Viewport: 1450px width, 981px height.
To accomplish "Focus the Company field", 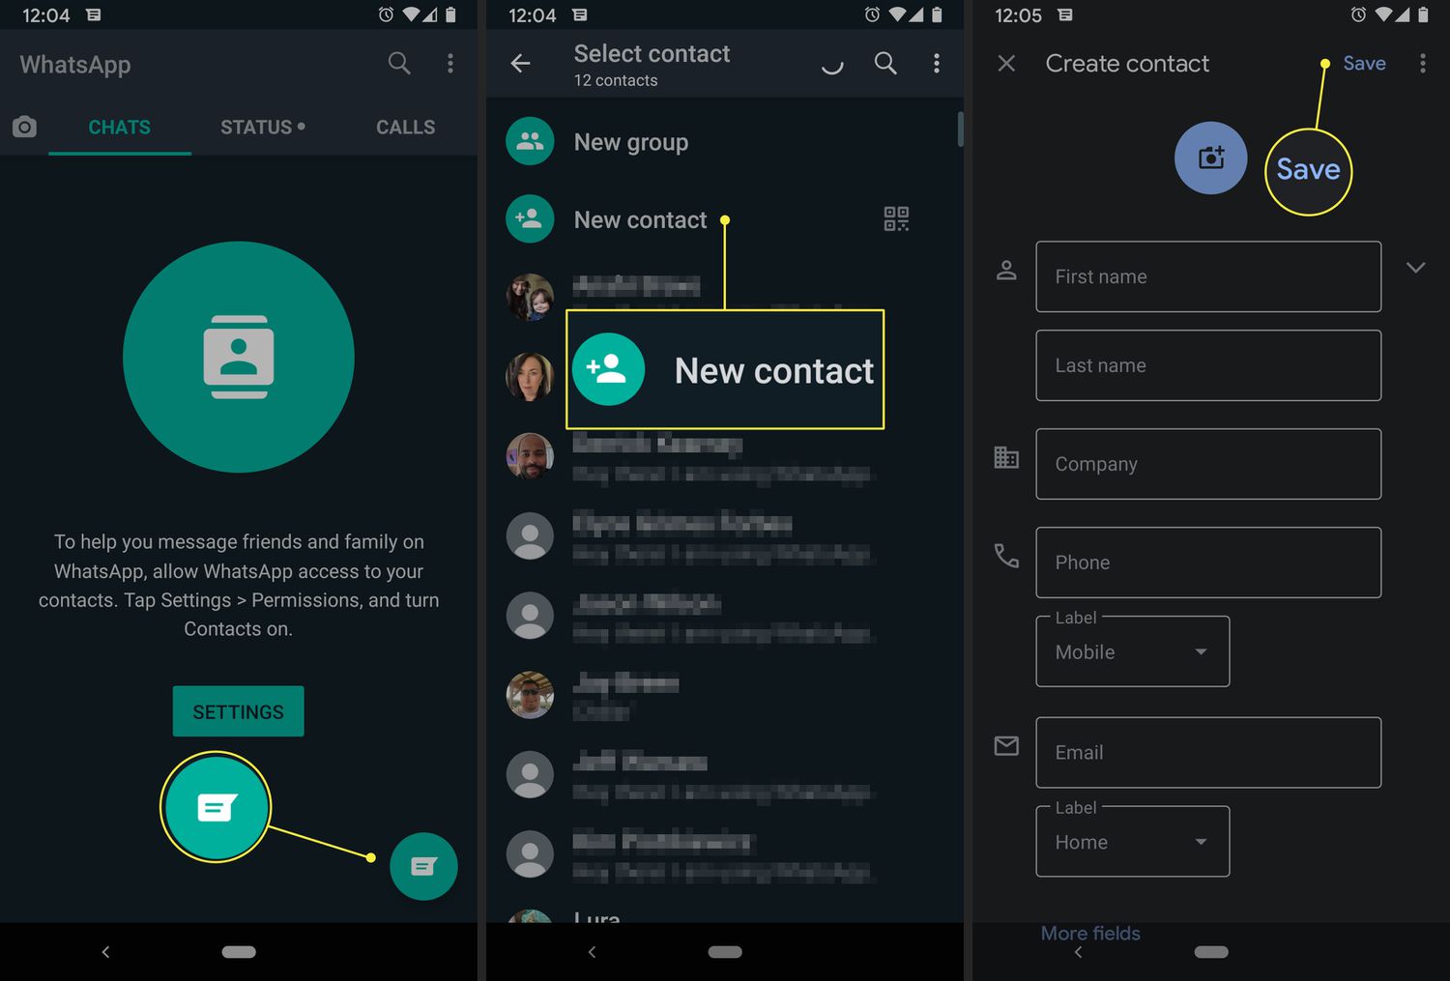I will pyautogui.click(x=1208, y=464).
